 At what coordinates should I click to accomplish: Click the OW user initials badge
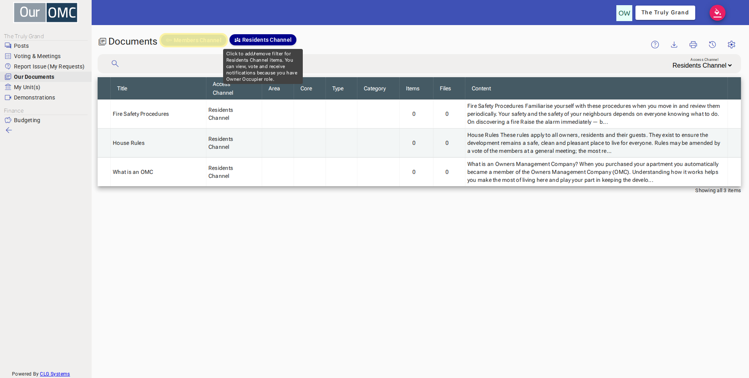[x=624, y=13]
